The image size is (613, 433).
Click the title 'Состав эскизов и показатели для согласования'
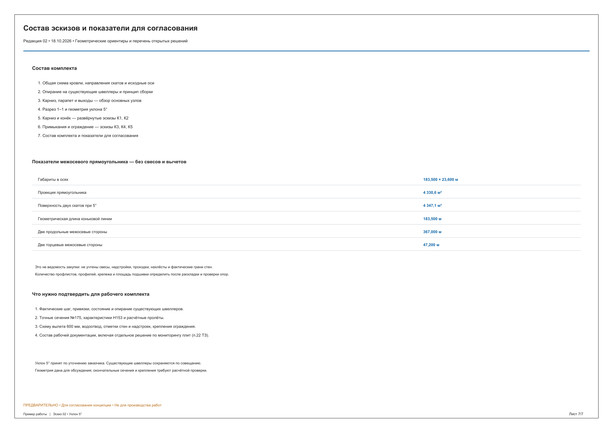click(x=110, y=28)
